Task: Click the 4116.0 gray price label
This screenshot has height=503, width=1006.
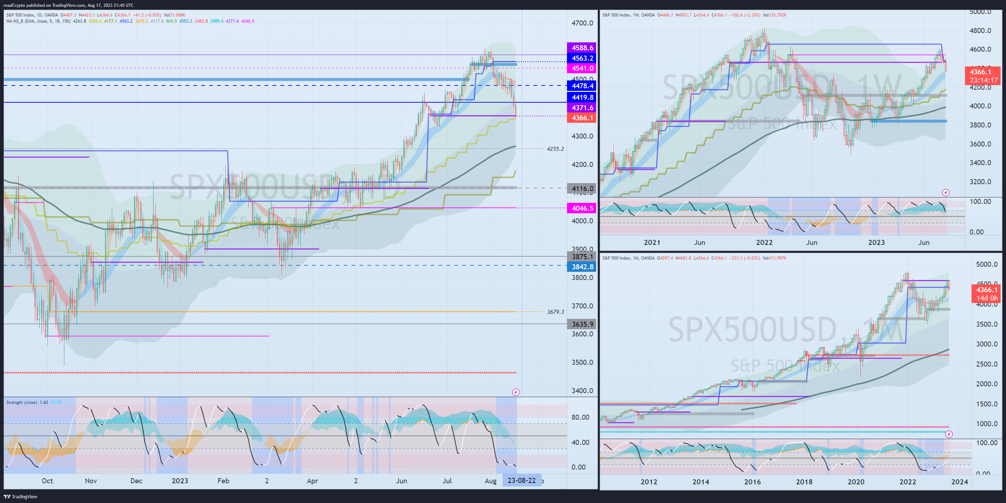Action: coord(581,188)
